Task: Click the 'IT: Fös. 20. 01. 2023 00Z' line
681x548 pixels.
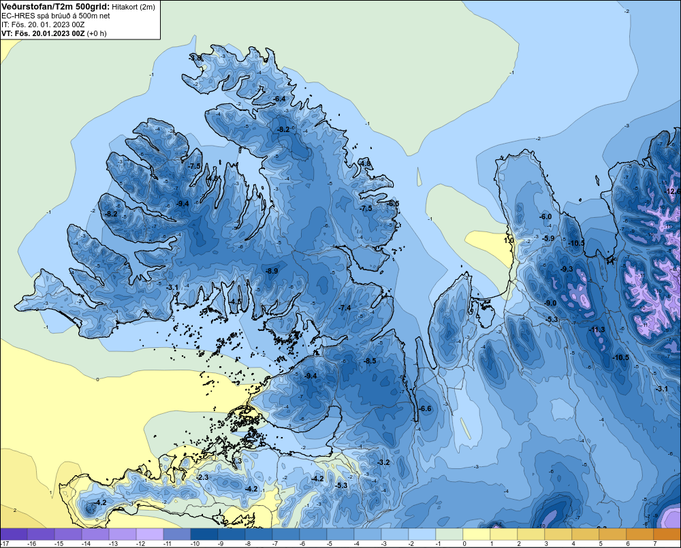Action: coord(43,25)
